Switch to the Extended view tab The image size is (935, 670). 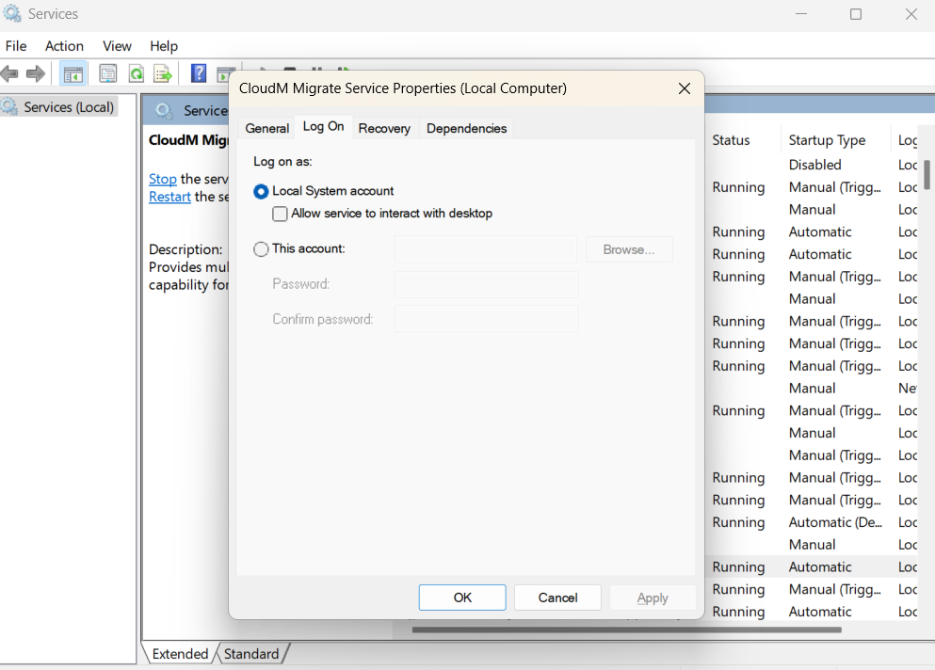click(x=180, y=654)
